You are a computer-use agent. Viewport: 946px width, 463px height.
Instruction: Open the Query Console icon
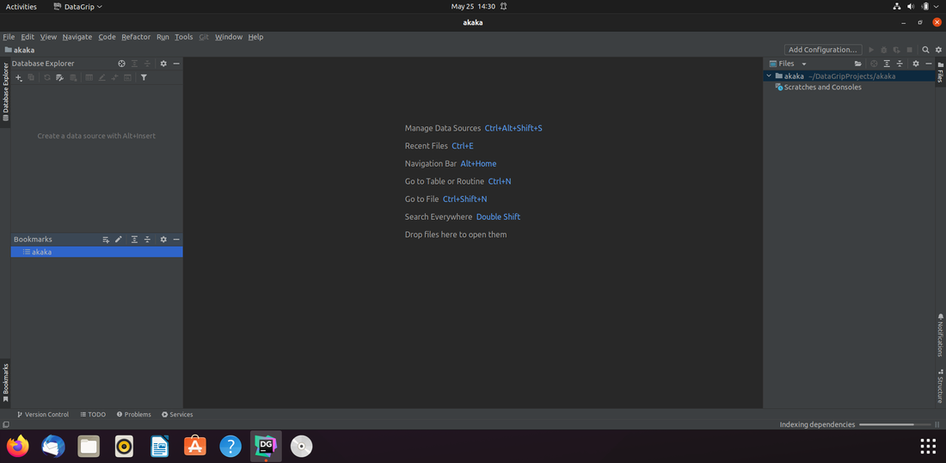pyautogui.click(x=128, y=77)
